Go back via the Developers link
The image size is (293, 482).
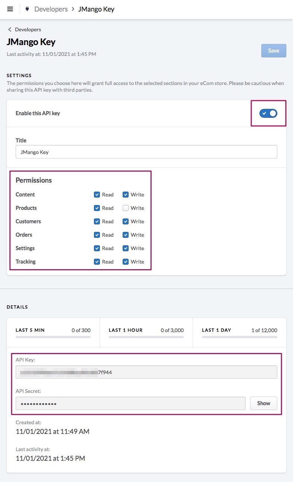coord(28,29)
